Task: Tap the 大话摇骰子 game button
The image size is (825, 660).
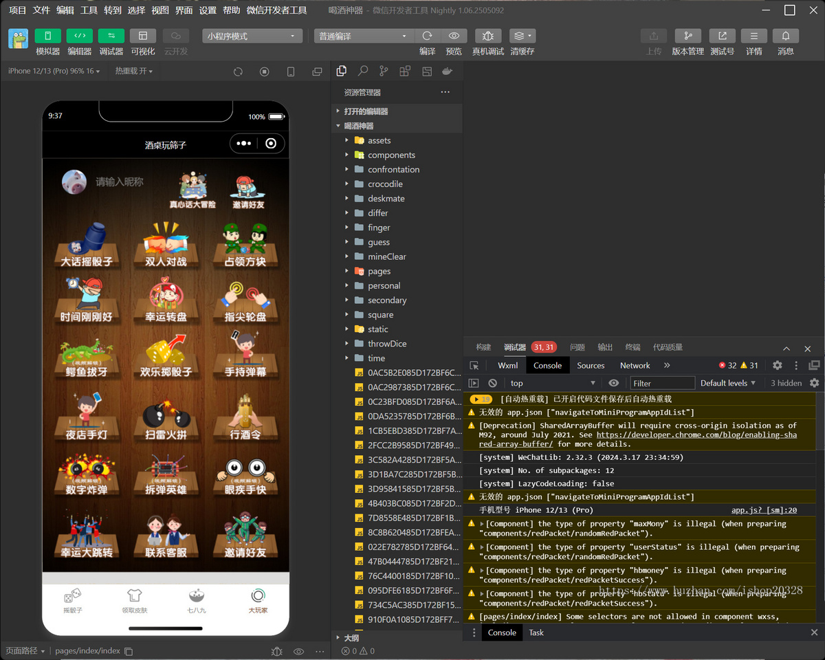Action: pos(87,246)
